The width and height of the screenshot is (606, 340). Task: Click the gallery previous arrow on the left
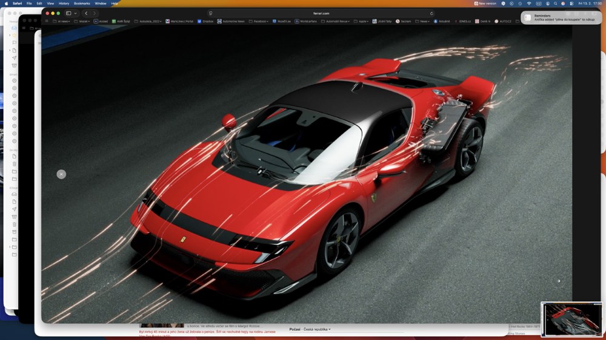click(61, 174)
